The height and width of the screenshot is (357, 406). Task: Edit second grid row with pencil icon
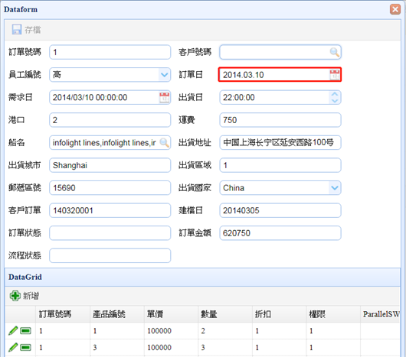pos(13,347)
